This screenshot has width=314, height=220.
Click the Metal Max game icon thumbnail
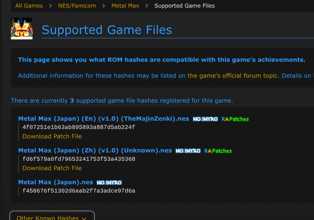[x=22, y=29]
